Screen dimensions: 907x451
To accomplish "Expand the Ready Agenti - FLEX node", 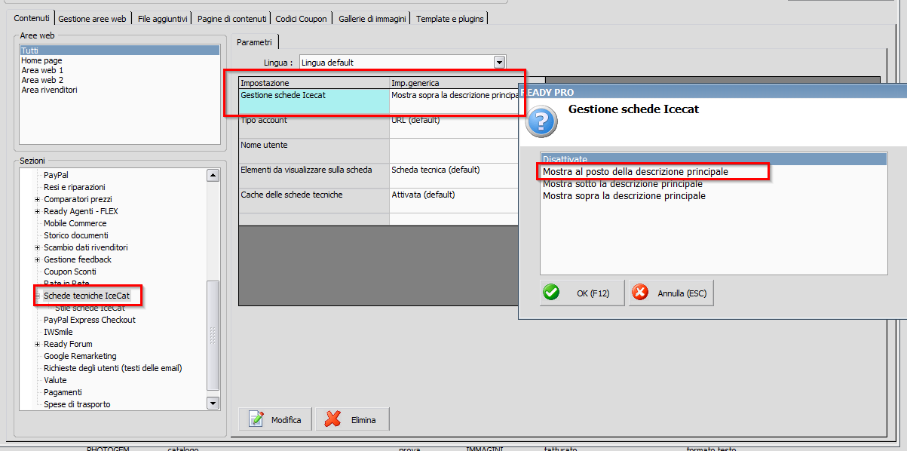I will point(38,211).
